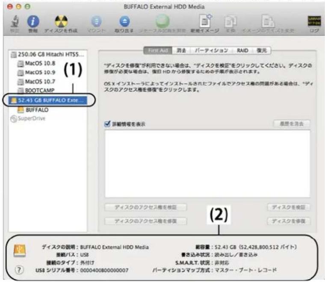Click the 履歴を消去 (Clear History) button
Screen dimensions: 325x282
pos(292,124)
